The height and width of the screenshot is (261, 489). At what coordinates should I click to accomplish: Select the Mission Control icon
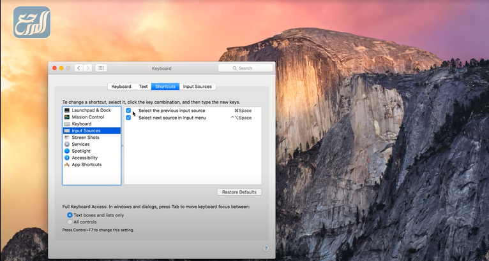[x=67, y=117]
